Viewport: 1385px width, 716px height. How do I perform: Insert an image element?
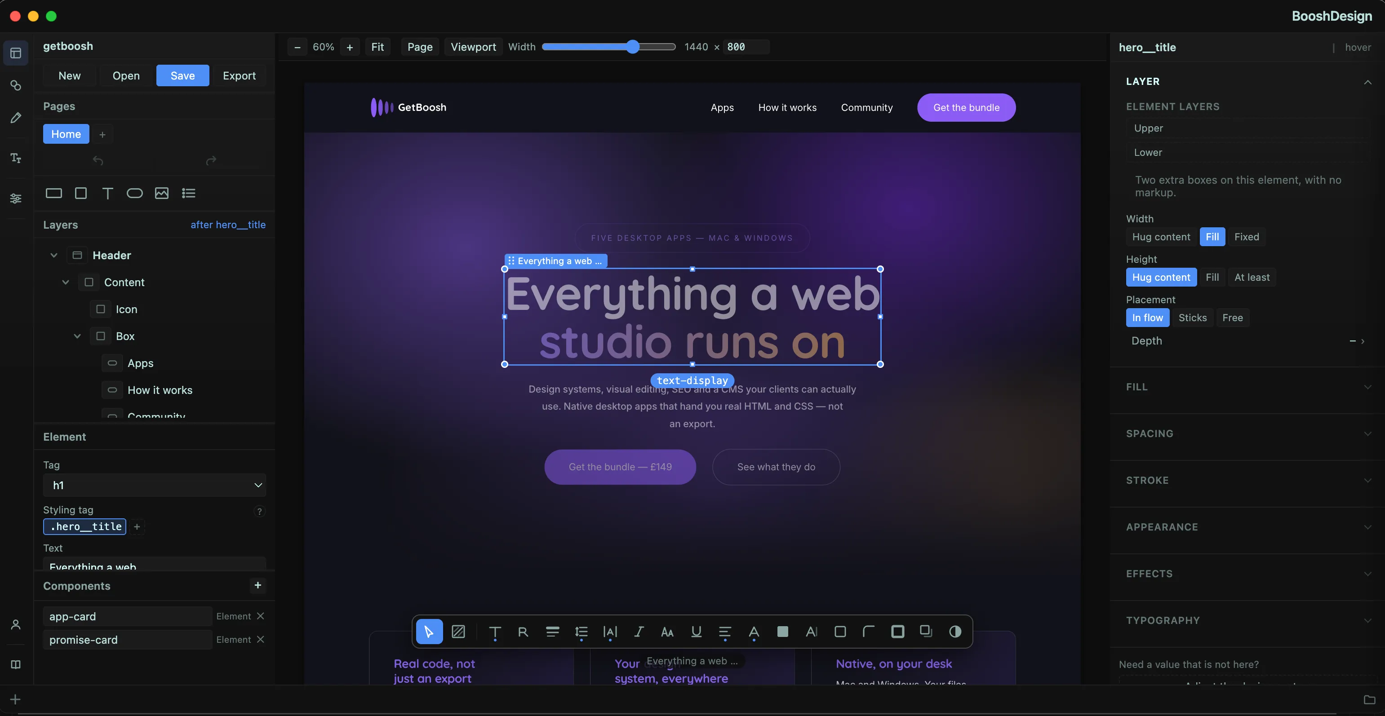[161, 193]
